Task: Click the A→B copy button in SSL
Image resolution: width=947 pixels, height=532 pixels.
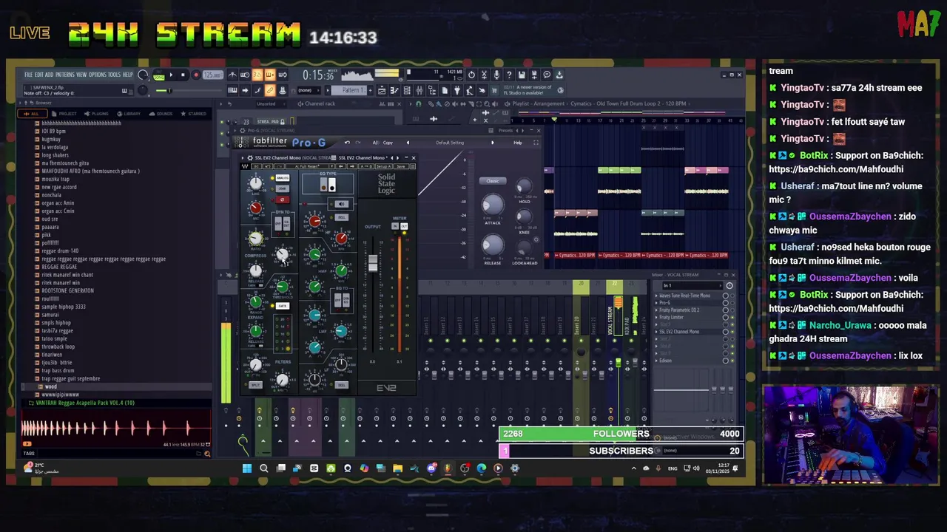Action: pyautogui.click(x=366, y=166)
